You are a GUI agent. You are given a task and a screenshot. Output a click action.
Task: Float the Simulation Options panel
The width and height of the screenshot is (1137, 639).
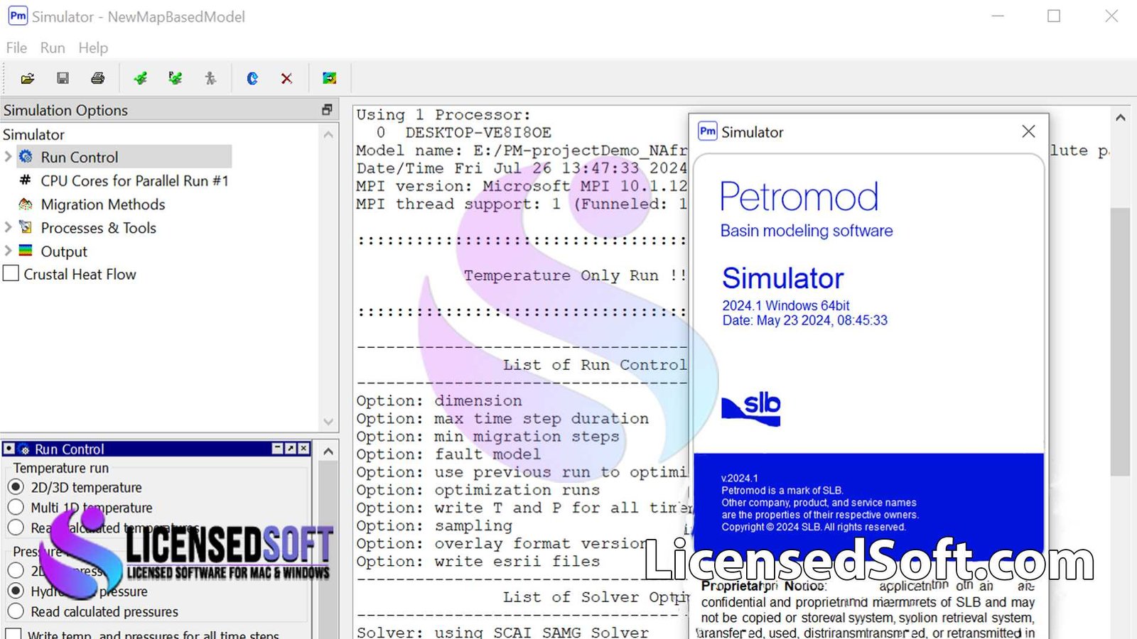(x=327, y=109)
